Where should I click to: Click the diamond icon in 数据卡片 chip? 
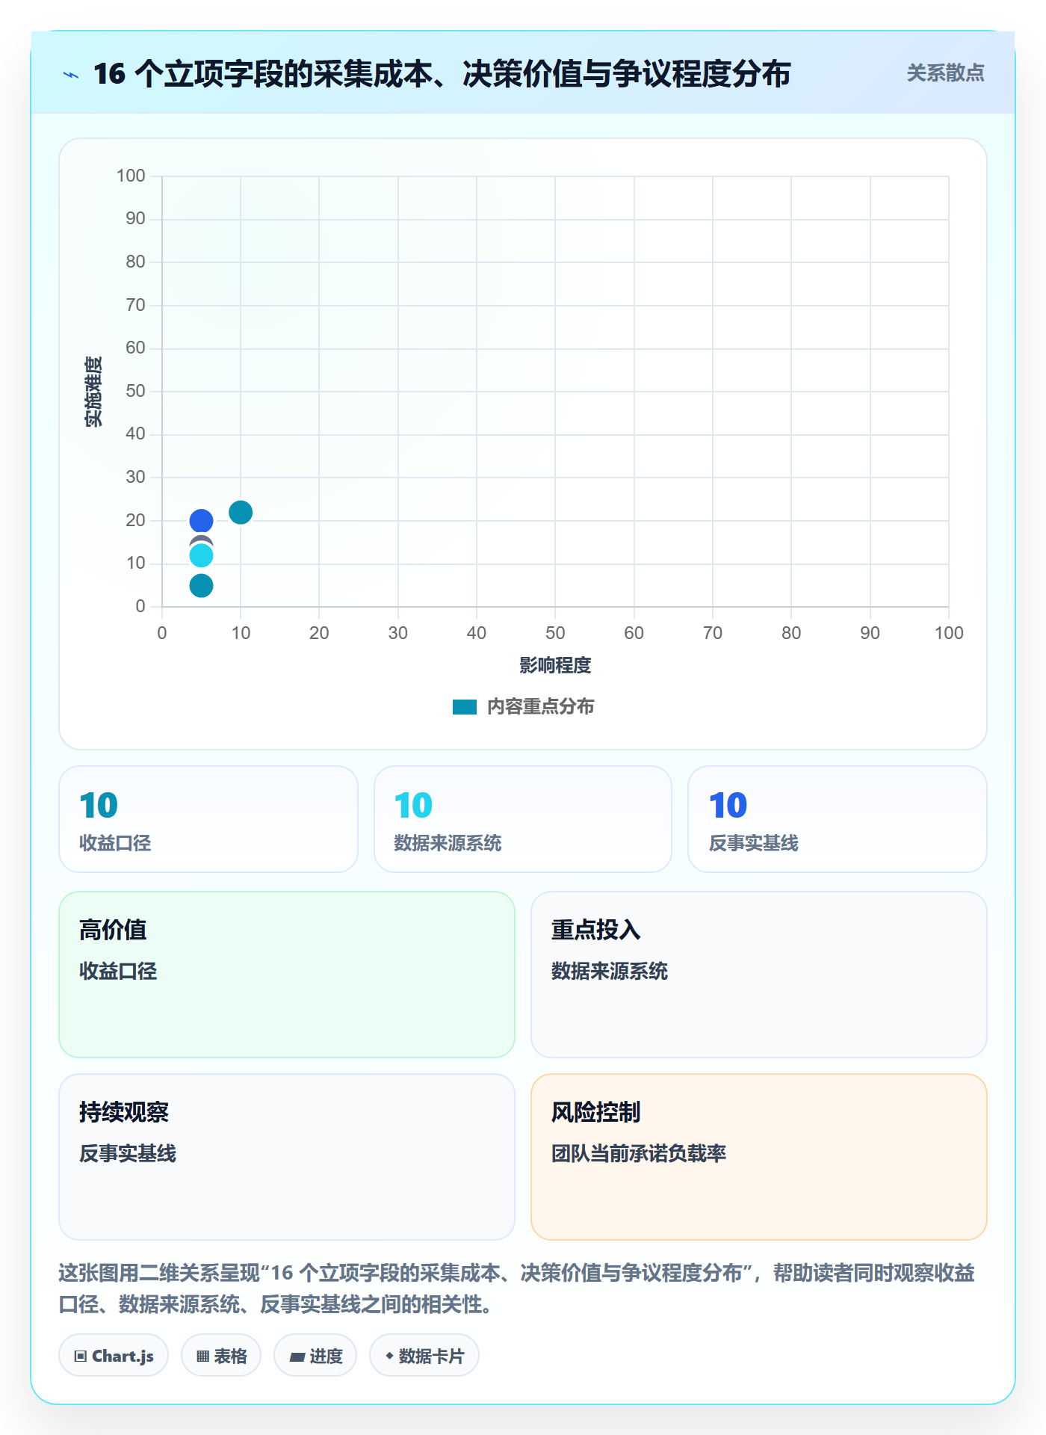389,1356
